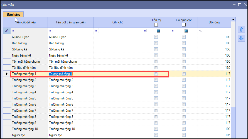Click filter operator icon under Ghi chú

click(96, 31)
